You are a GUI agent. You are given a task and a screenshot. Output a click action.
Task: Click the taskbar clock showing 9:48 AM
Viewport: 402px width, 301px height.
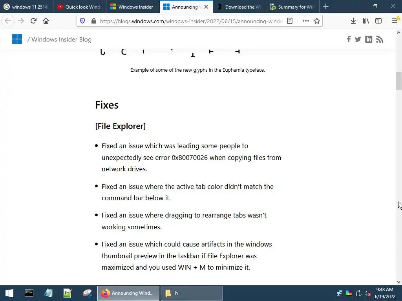385,293
